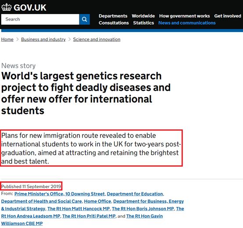Viewport: 243px width, 228px height.
Task: Click the Home breadcrumb link
Action: click(x=7, y=39)
